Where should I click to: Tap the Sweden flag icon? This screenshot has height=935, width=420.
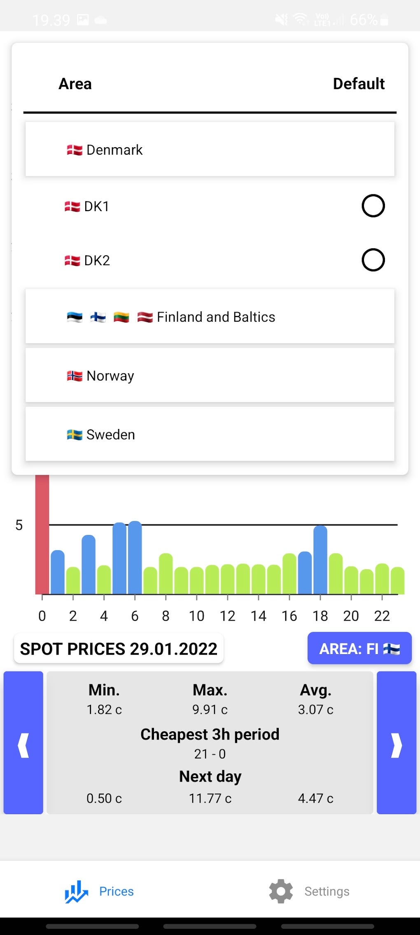75,435
